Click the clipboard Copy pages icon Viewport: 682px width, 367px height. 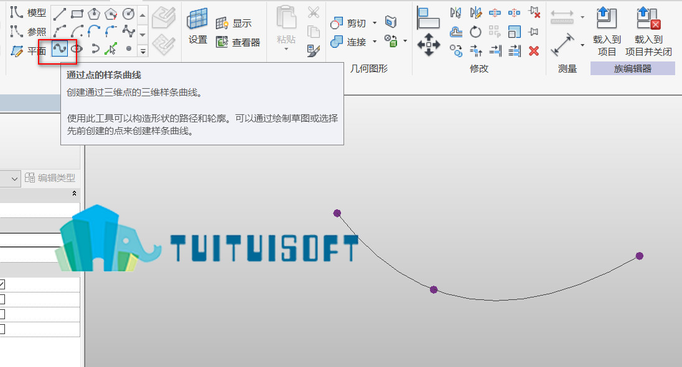pos(313,32)
